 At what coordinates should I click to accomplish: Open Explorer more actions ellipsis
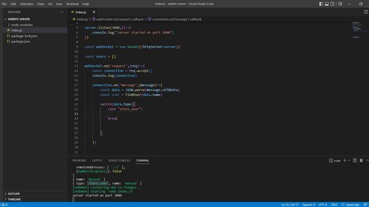tap(62, 11)
